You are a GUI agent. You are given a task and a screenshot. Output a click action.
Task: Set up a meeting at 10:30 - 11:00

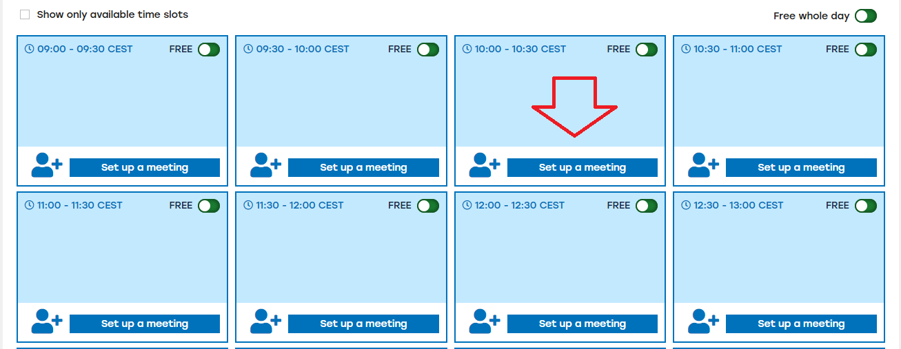(801, 168)
